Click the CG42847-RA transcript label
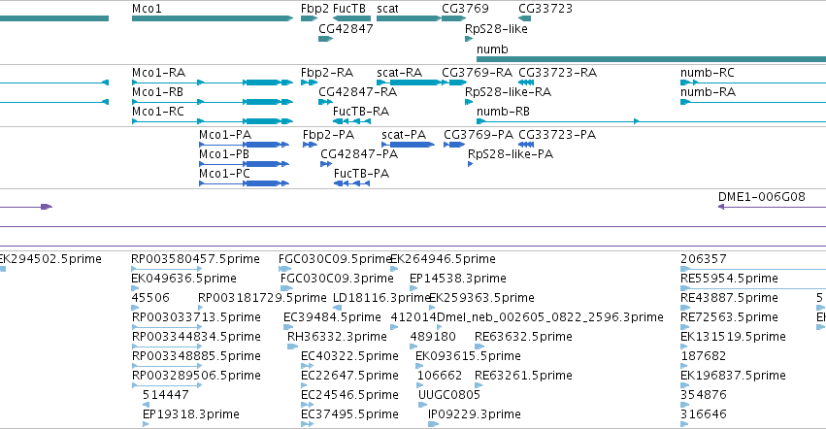Viewport: 826px width, 429px height. tap(358, 91)
